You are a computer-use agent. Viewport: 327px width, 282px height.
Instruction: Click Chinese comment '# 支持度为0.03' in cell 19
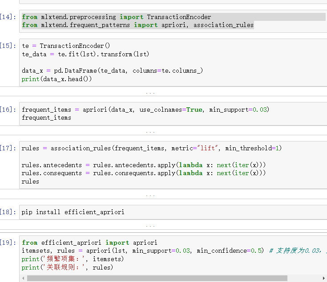click(x=295, y=251)
